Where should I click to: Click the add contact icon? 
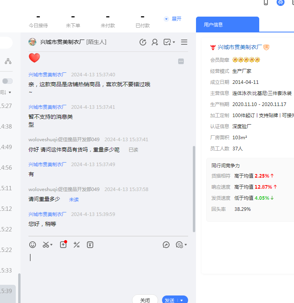click(155, 42)
